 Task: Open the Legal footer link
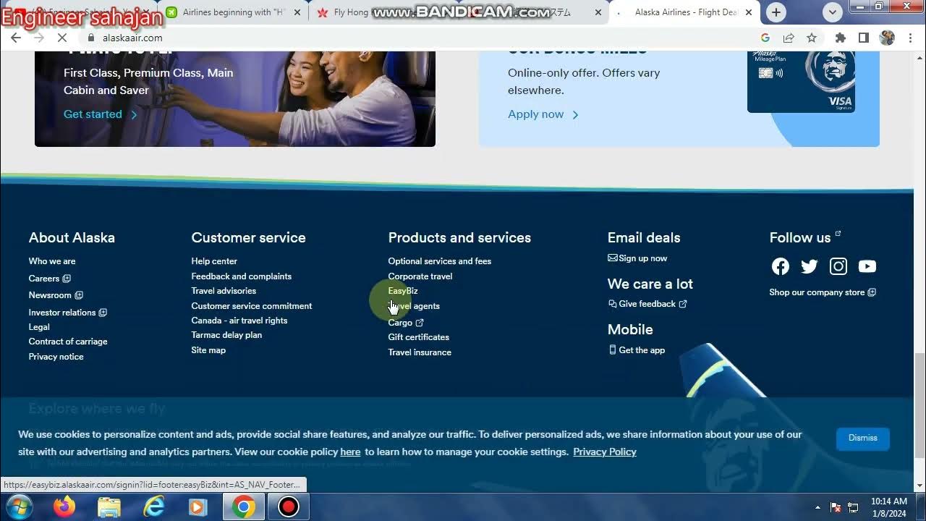pos(39,327)
